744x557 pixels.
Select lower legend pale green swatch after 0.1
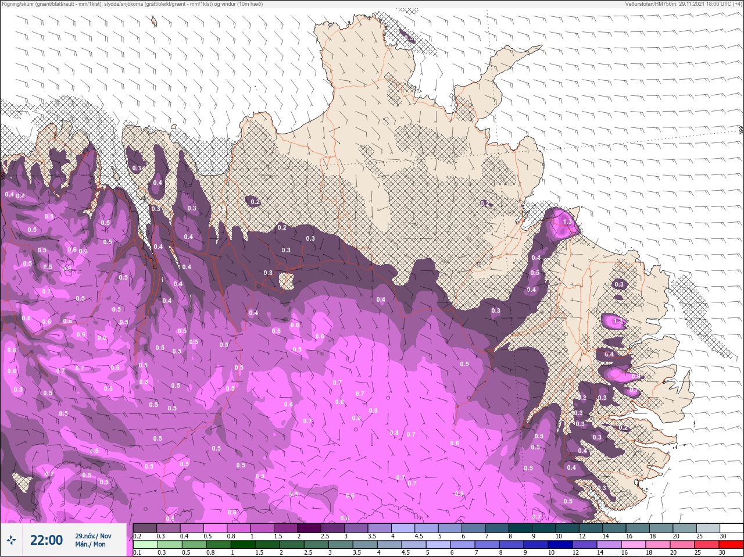[145, 545]
